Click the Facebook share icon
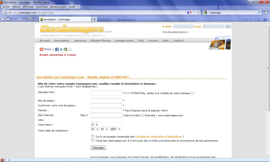270x162 pixels. (x=57, y=49)
